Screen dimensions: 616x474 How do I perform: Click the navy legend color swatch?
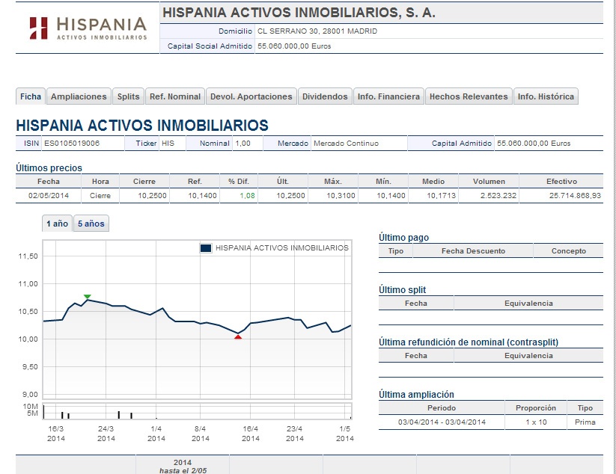(206, 248)
